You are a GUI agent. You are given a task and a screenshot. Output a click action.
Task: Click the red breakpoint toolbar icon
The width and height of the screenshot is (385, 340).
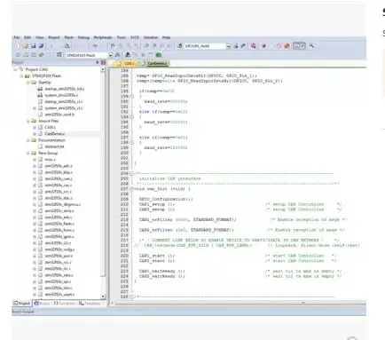click(x=264, y=46)
